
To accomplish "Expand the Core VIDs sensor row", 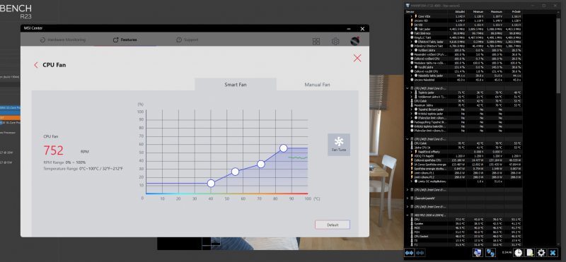I will tap(411, 16).
